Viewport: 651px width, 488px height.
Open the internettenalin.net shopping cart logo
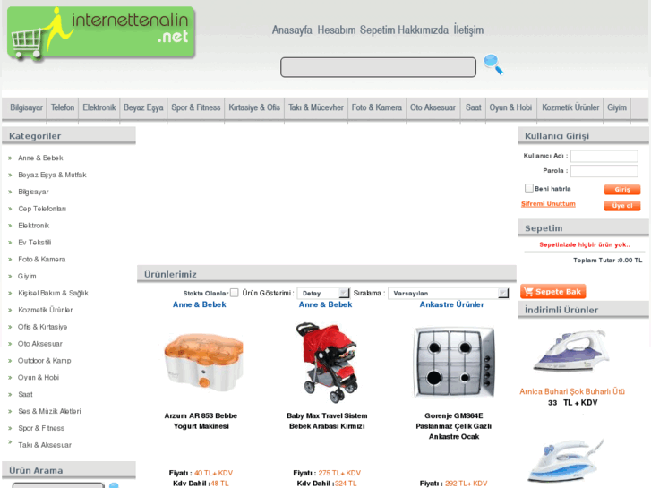pos(101,33)
